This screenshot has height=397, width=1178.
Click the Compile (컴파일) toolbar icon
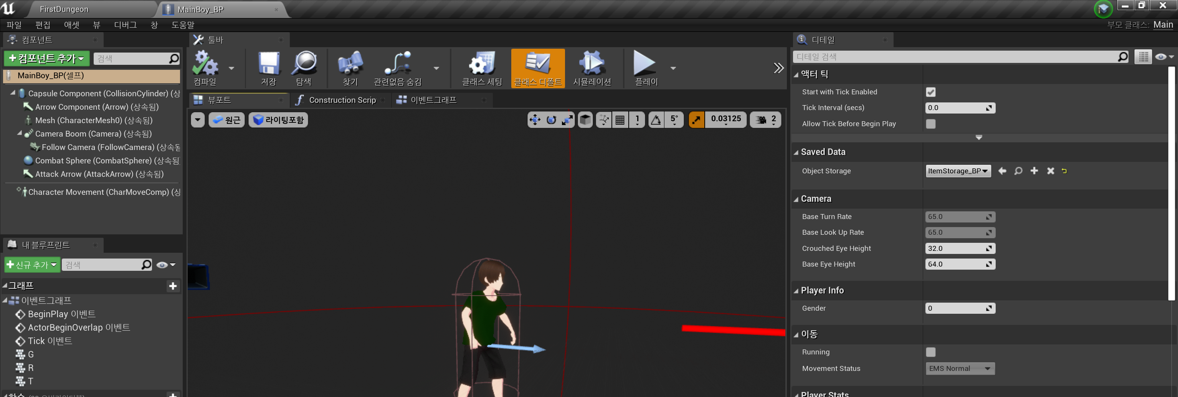[205, 64]
